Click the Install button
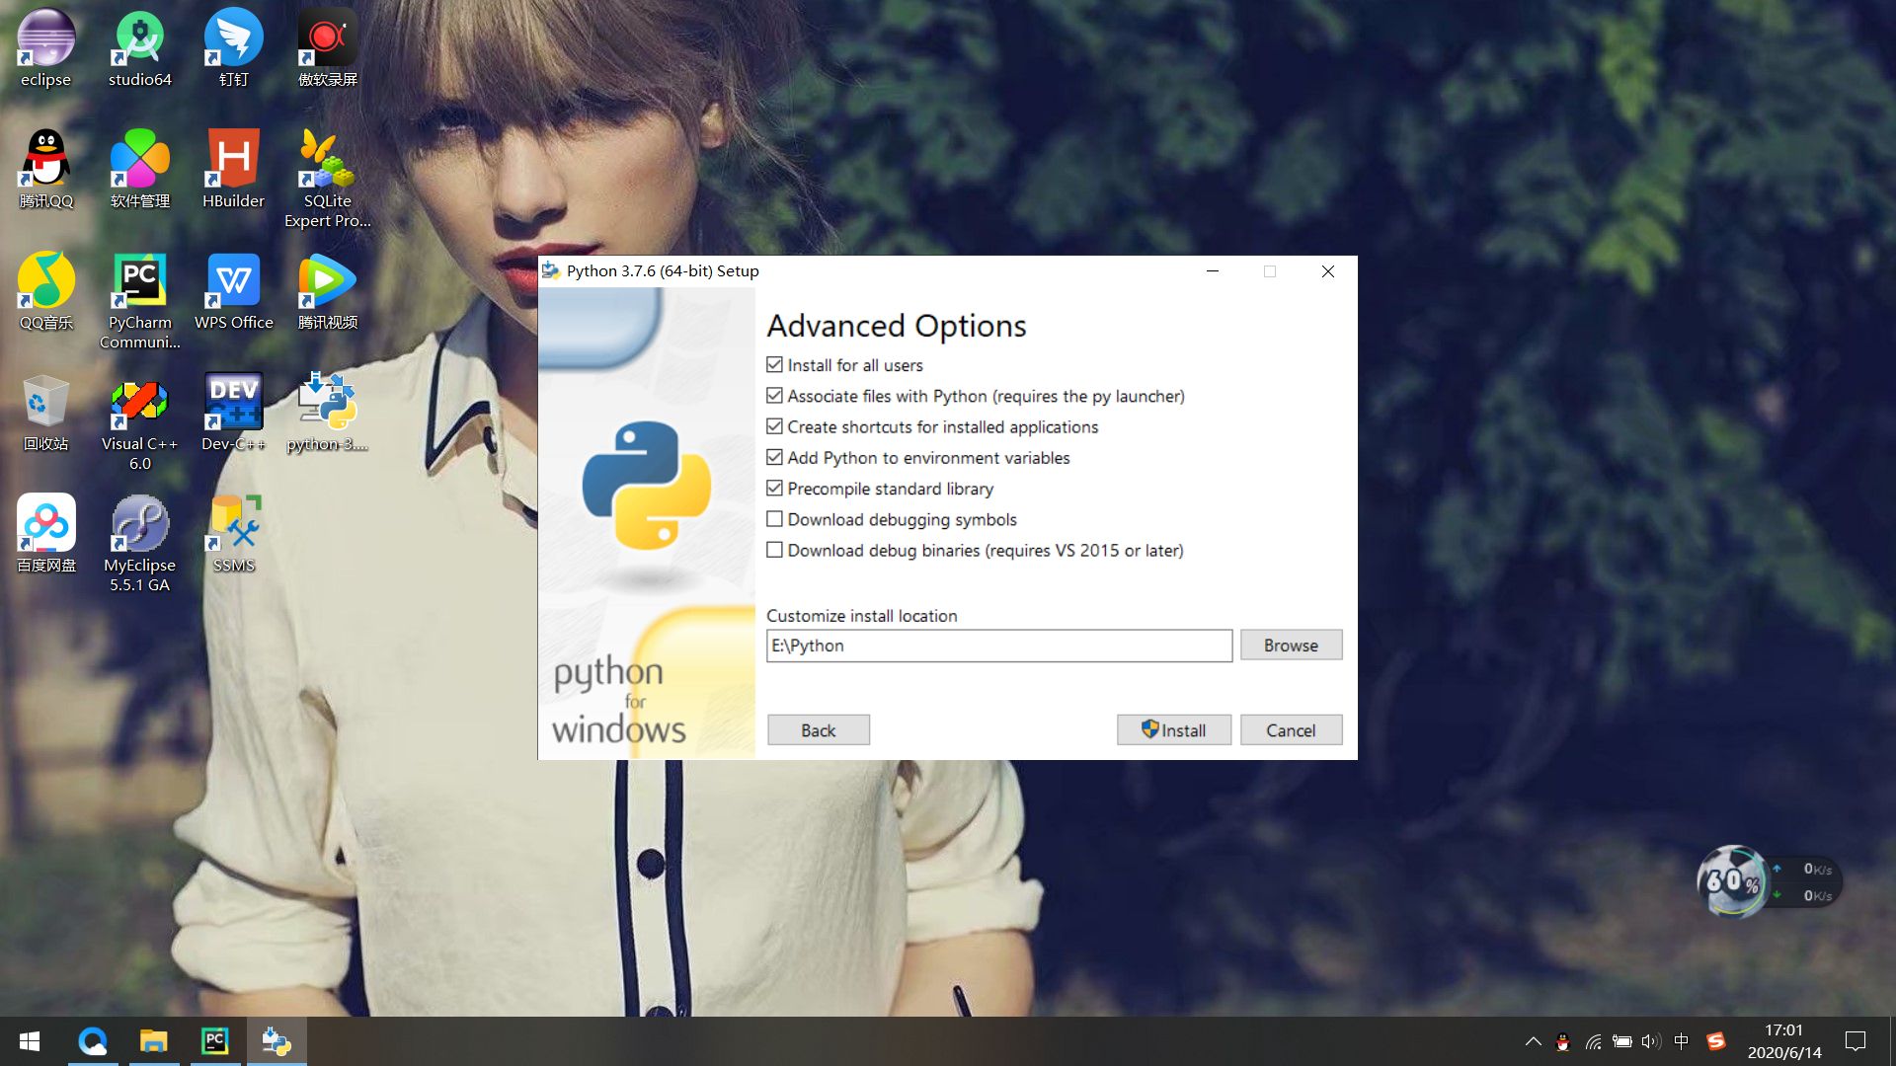Viewport: 1896px width, 1066px height. point(1173,730)
